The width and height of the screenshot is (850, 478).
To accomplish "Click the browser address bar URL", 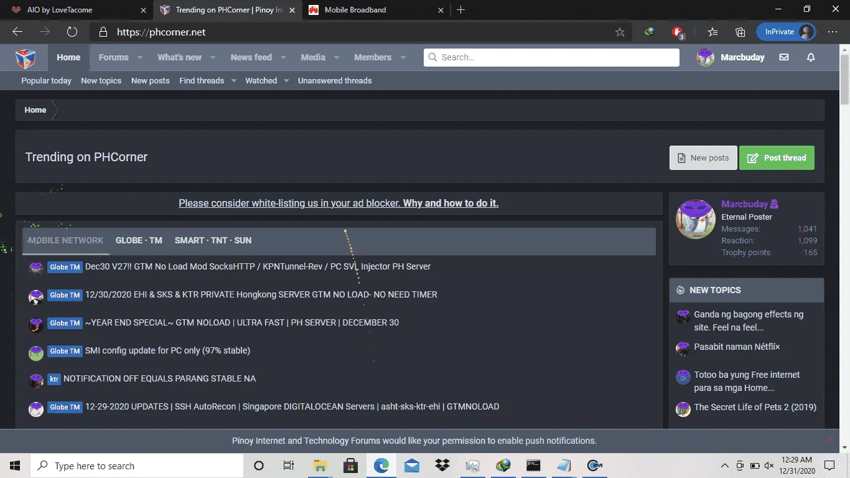I will coord(161,32).
